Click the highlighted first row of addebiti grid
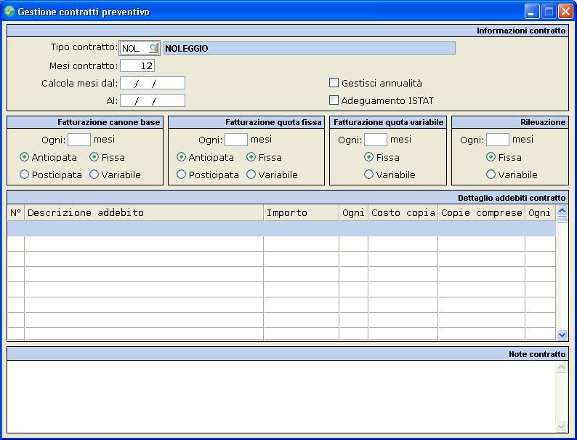 (281, 228)
